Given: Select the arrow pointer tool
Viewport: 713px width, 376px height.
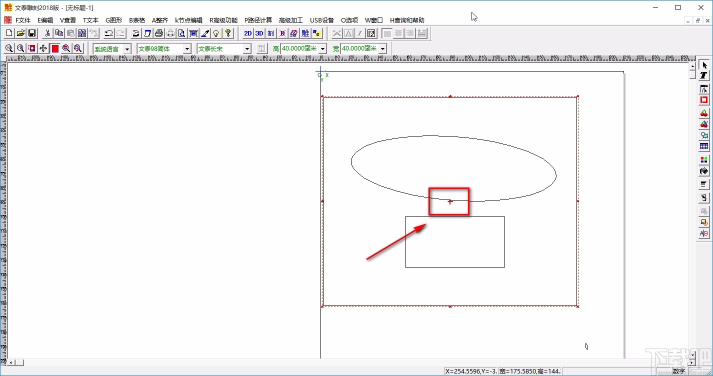Looking at the screenshot, I should 704,65.
